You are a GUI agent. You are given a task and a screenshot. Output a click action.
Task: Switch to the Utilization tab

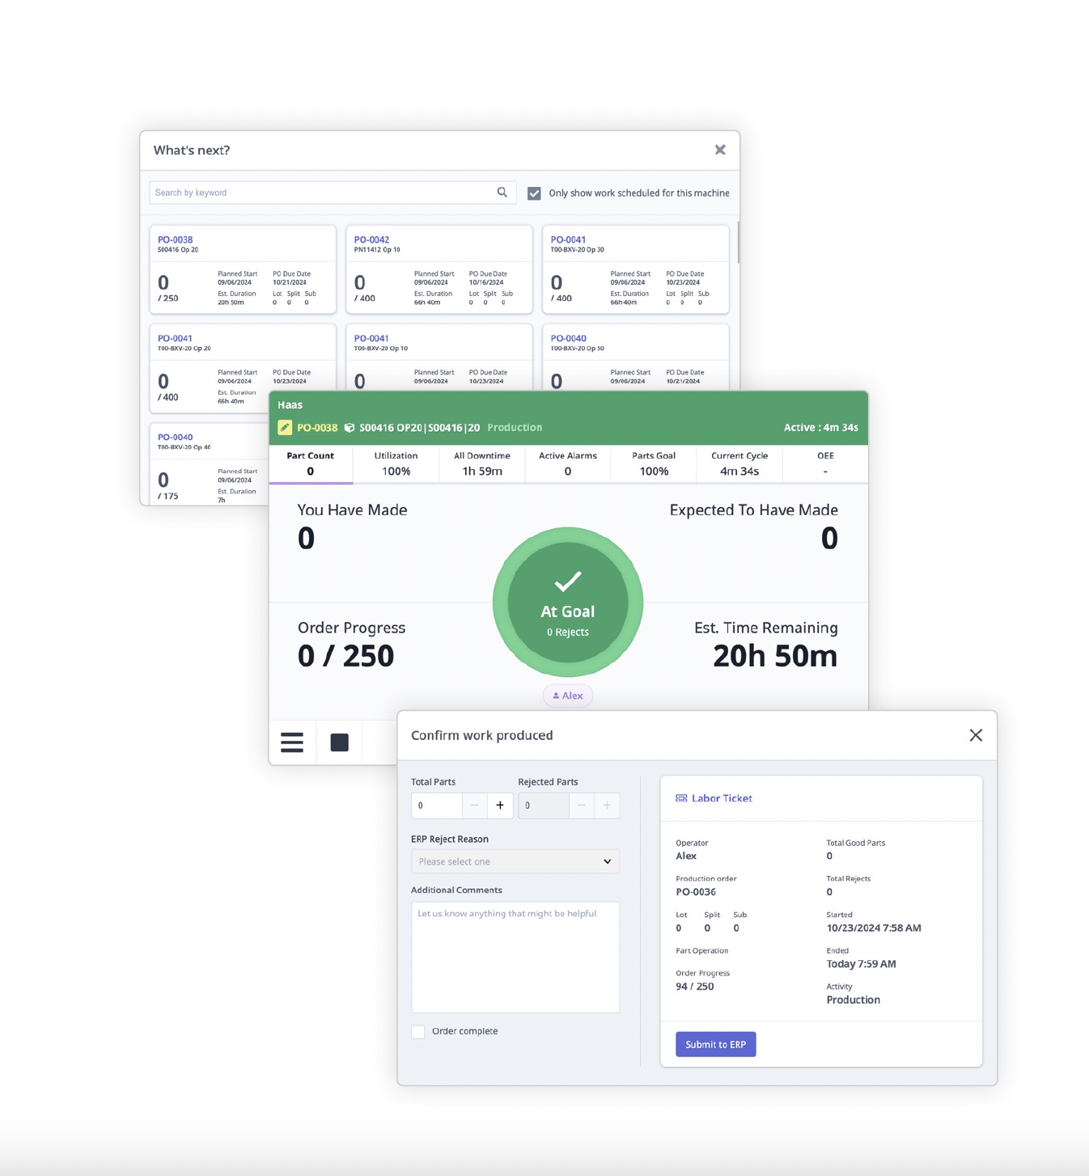coord(396,463)
